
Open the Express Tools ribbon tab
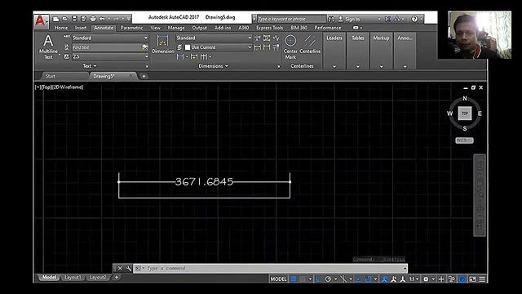tap(270, 28)
